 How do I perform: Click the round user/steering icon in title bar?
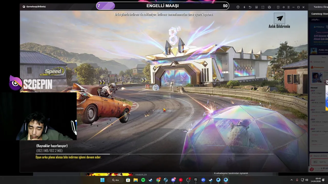(x=269, y=7)
